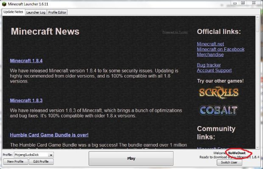The image size is (263, 169).
Task: Click the Scrolls game logo
Action: point(219,92)
